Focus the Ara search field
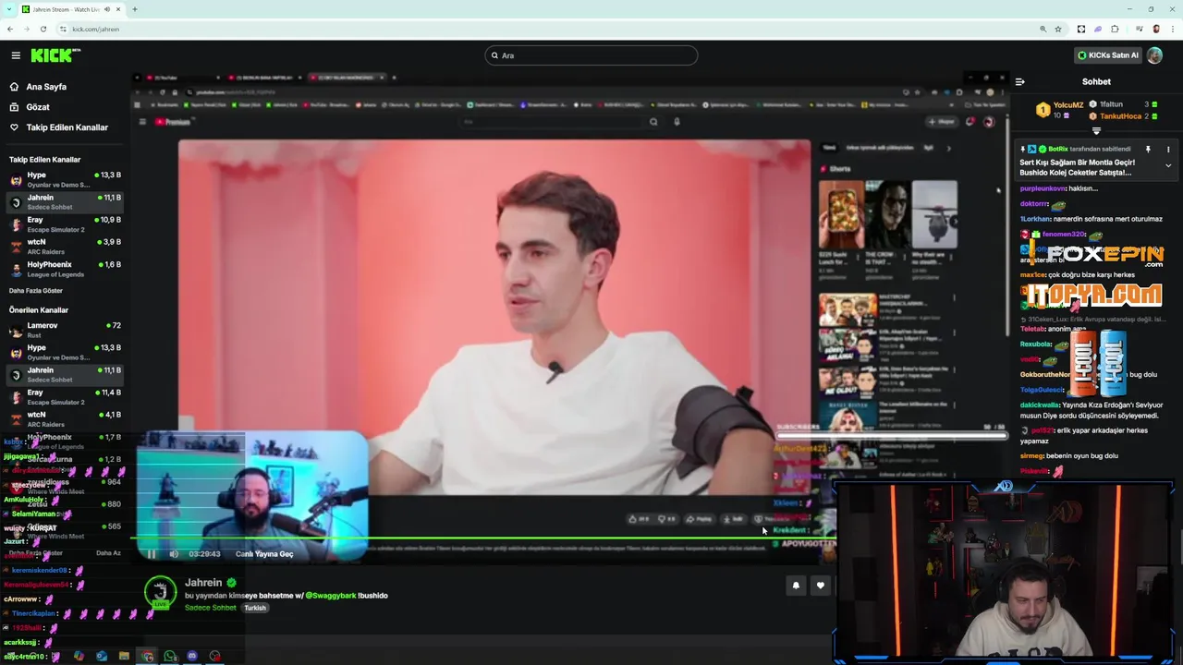Viewport: 1183px width, 665px height. pyautogui.click(x=591, y=55)
